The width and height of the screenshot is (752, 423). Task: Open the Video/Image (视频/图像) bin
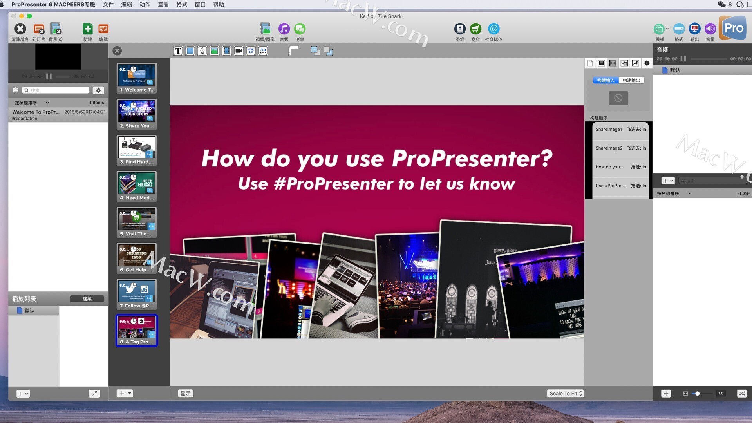click(265, 29)
